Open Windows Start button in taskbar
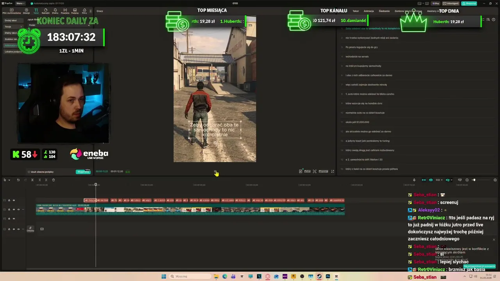This screenshot has width=500, height=281. (164, 276)
